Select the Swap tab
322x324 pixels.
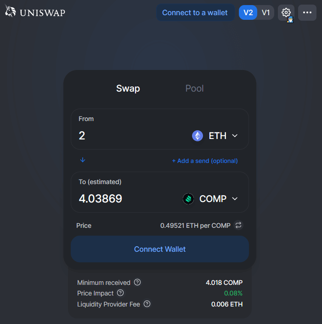128,88
